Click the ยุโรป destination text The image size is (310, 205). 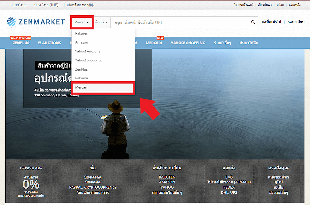pos(279,182)
